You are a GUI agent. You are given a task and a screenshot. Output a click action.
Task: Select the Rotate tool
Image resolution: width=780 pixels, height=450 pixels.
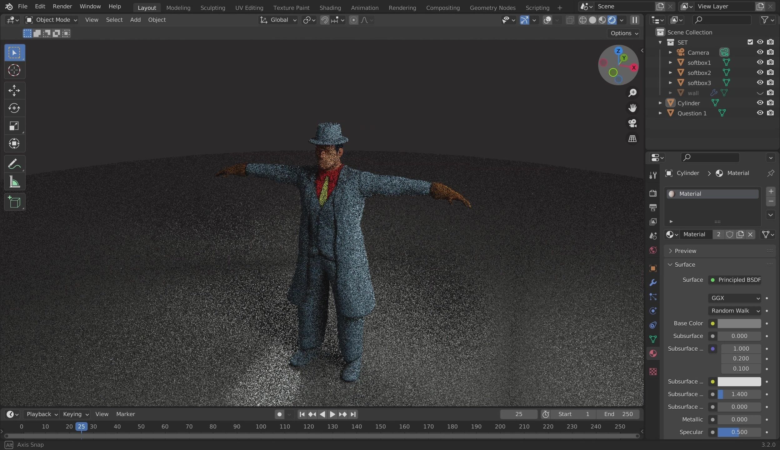14,108
